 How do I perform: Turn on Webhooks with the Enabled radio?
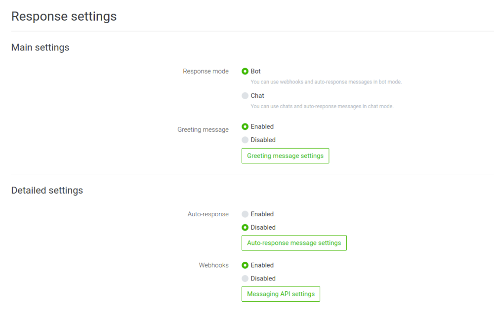(x=245, y=265)
